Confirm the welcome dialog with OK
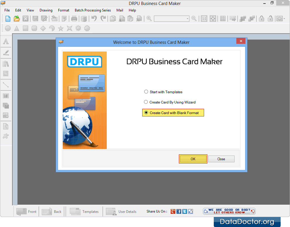 coord(193,159)
